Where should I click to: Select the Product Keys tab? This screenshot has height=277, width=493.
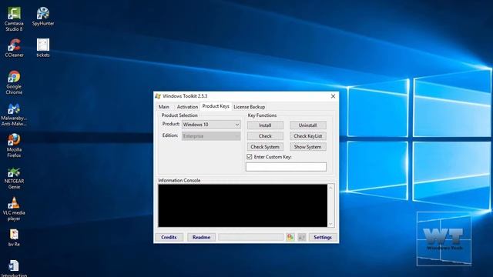coord(216,106)
